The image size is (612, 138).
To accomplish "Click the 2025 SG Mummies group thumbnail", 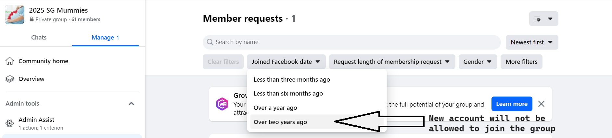I will (15, 15).
